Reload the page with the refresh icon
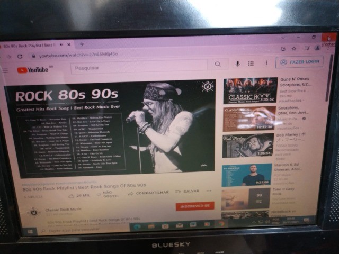Image resolution: width=339 pixels, height=254 pixels. tap(20, 57)
